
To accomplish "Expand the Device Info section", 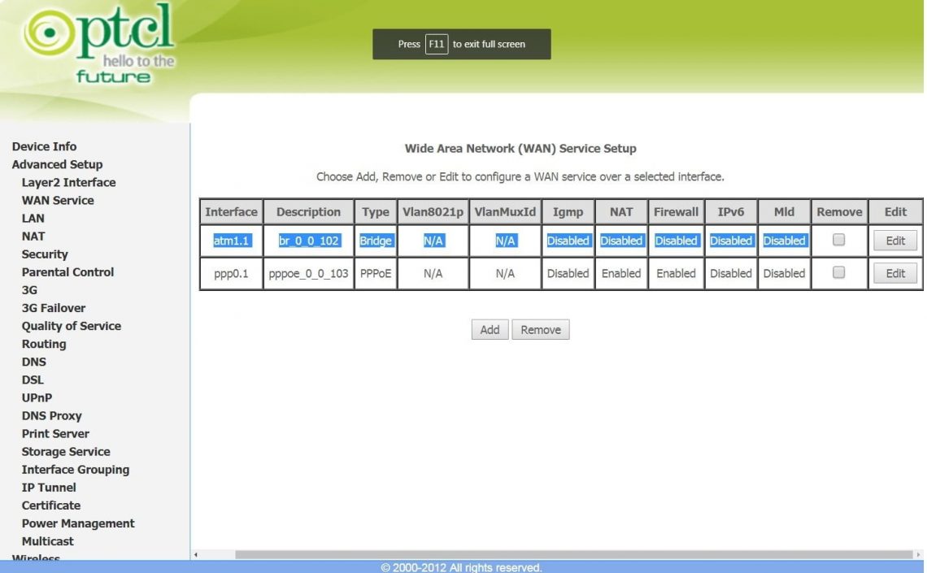I will (44, 146).
